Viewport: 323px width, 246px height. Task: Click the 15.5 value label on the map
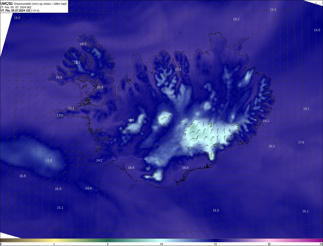216,211
